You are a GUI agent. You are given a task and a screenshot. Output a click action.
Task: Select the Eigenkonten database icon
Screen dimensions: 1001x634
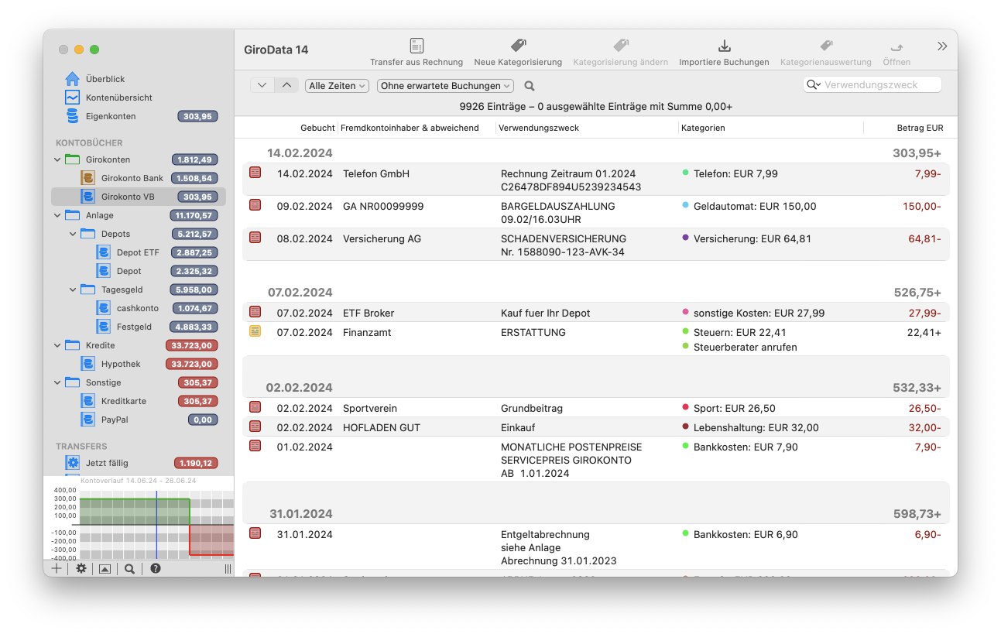tap(72, 116)
